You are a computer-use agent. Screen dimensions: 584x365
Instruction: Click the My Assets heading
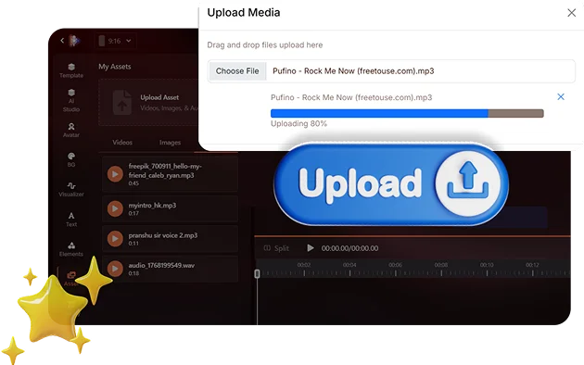115,67
